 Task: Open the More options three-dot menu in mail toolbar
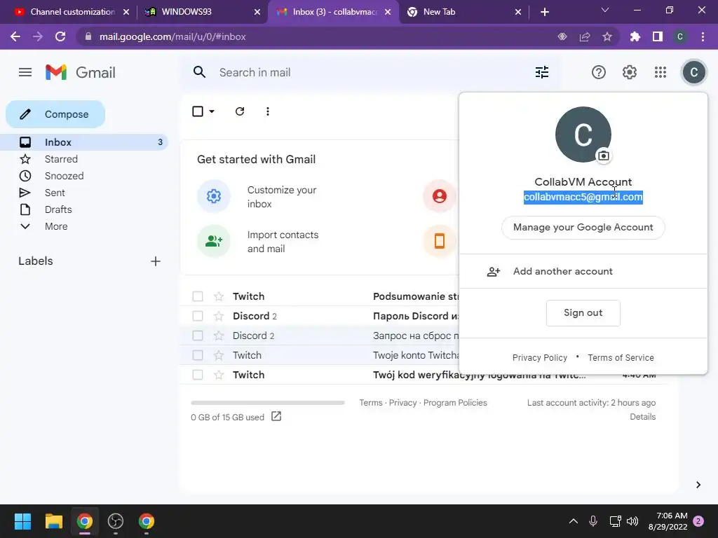[x=267, y=111]
